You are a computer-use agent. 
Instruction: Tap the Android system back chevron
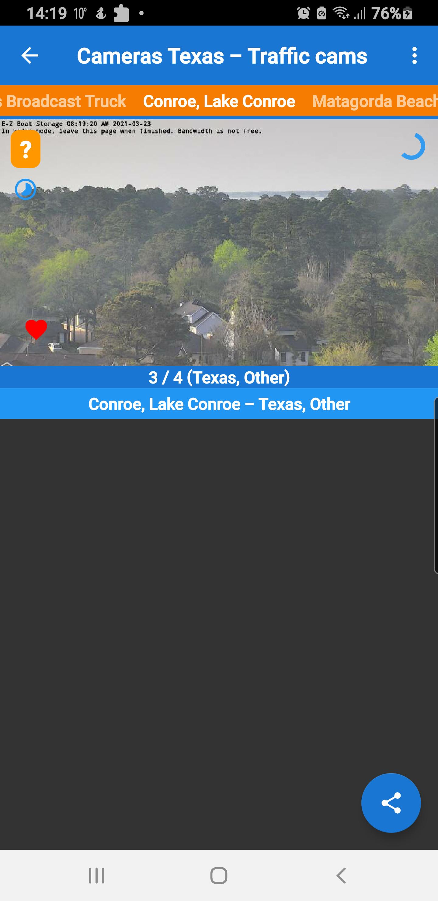coord(341,875)
